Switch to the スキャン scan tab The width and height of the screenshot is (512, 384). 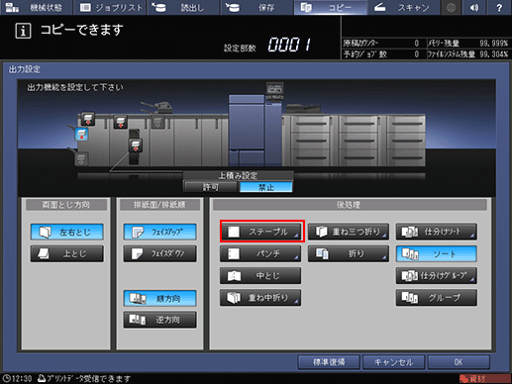click(403, 7)
